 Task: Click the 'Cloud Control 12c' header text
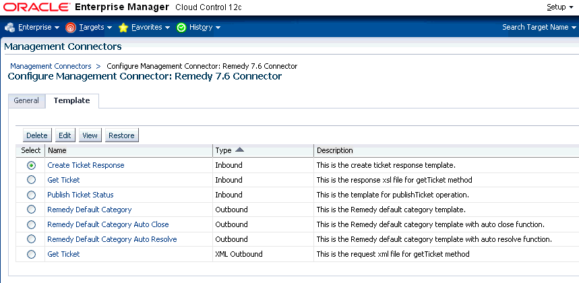click(x=209, y=7)
